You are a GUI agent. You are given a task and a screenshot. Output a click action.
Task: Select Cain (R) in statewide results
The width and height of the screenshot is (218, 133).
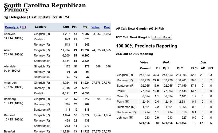(122, 96)
